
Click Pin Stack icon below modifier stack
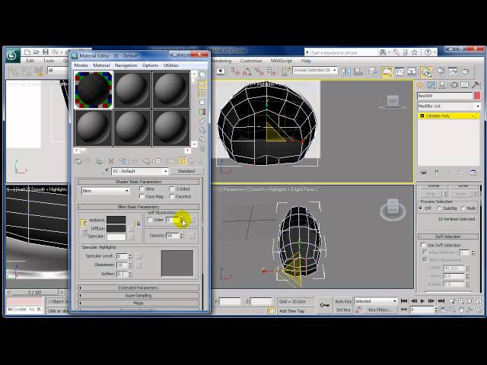tap(423, 173)
